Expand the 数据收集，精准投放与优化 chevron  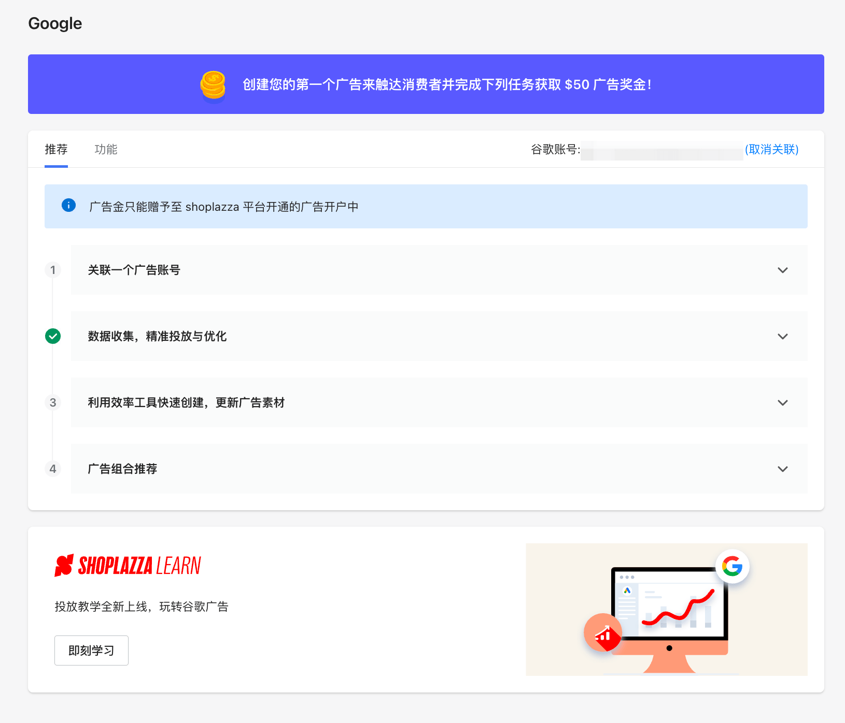click(783, 336)
